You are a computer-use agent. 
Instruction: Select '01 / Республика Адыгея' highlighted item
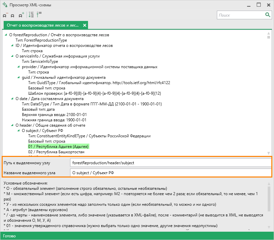click(58, 147)
